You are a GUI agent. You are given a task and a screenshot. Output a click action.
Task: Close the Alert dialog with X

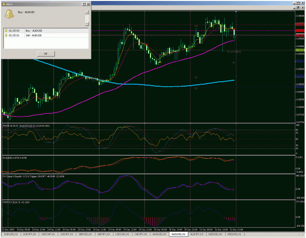(x=88, y=4)
